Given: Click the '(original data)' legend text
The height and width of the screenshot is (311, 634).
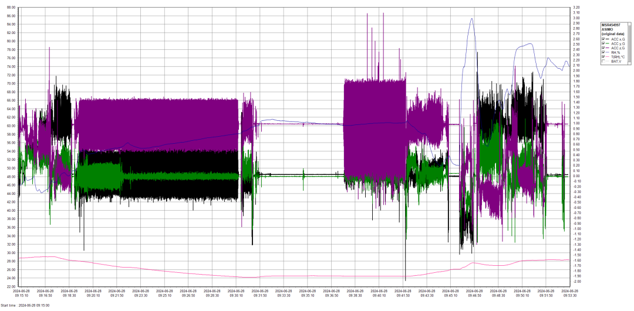Looking at the screenshot, I should click(x=613, y=33).
